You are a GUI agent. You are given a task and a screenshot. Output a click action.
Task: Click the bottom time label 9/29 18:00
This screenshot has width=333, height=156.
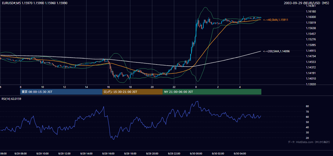[x=130, y=154]
